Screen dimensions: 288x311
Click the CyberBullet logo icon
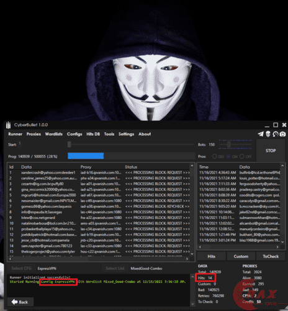click(8, 125)
